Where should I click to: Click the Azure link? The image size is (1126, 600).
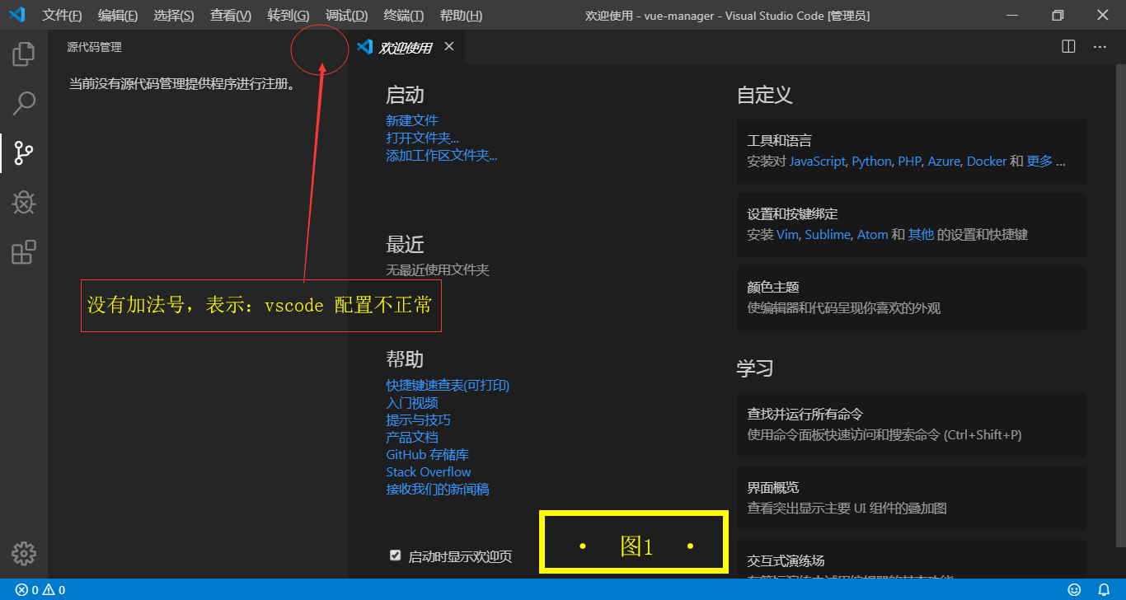tap(944, 162)
